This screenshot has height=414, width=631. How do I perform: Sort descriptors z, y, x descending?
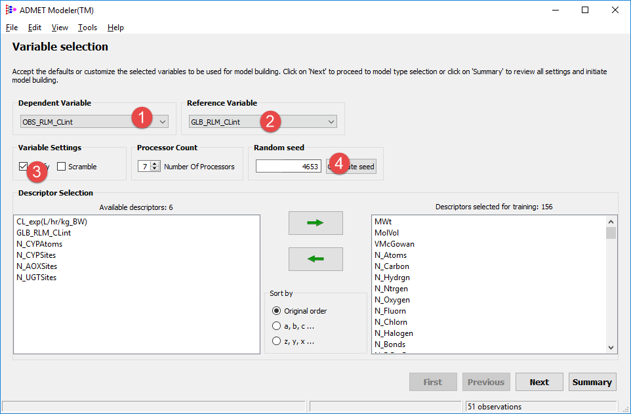(x=276, y=342)
